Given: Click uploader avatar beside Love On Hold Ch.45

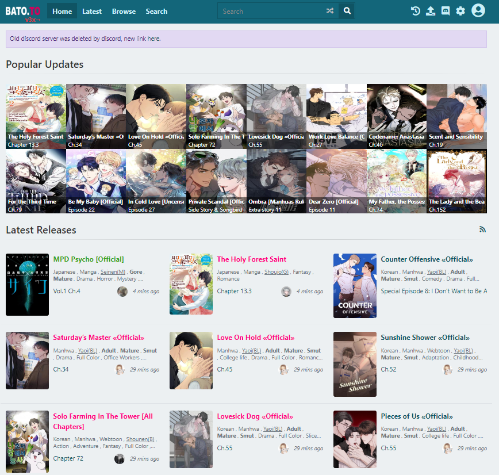Looking at the screenshot, I should (283, 370).
